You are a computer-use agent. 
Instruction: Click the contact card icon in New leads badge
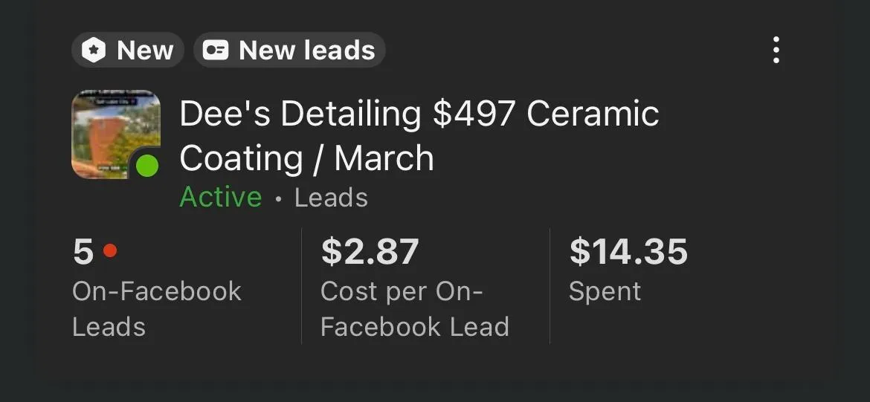(x=216, y=51)
